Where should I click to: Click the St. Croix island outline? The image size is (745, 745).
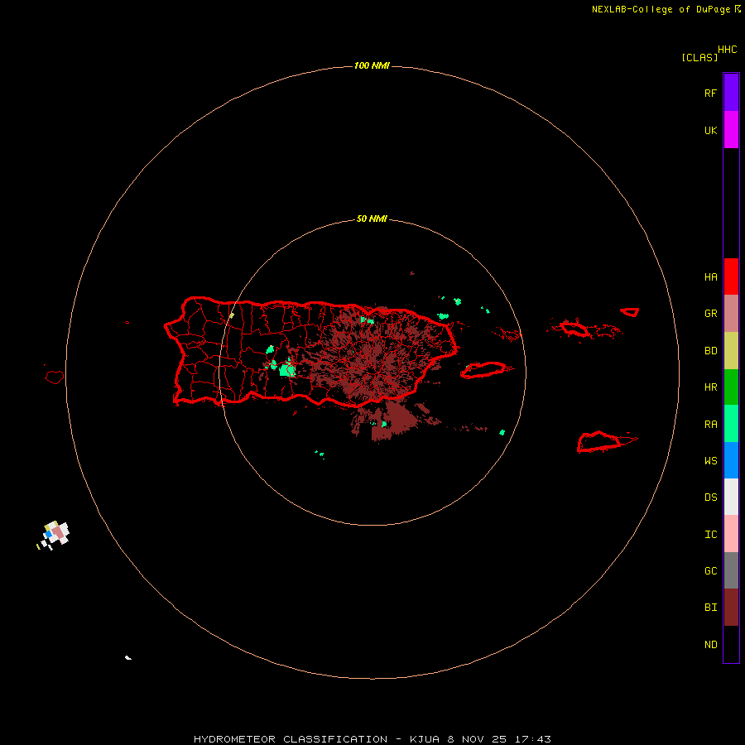pyautogui.click(x=599, y=442)
